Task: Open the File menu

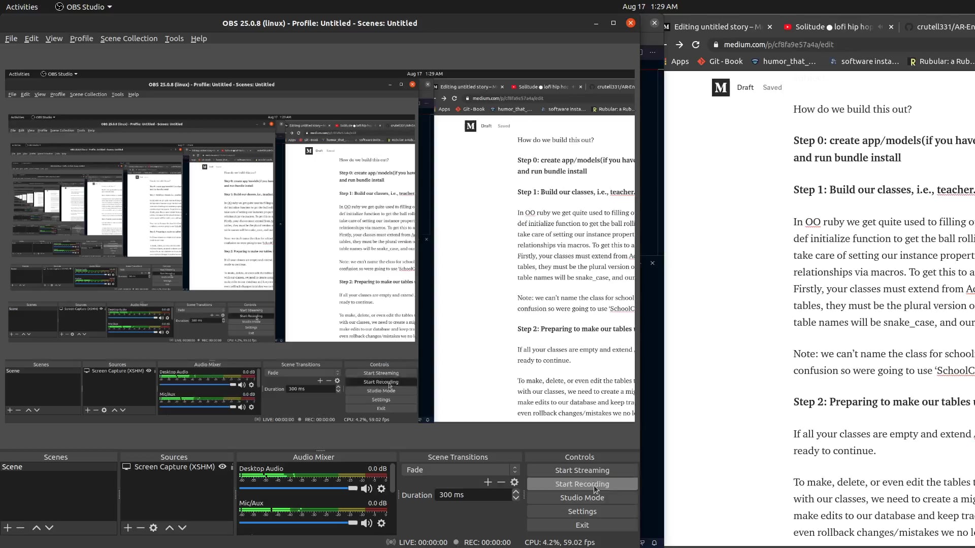Action: [11, 39]
